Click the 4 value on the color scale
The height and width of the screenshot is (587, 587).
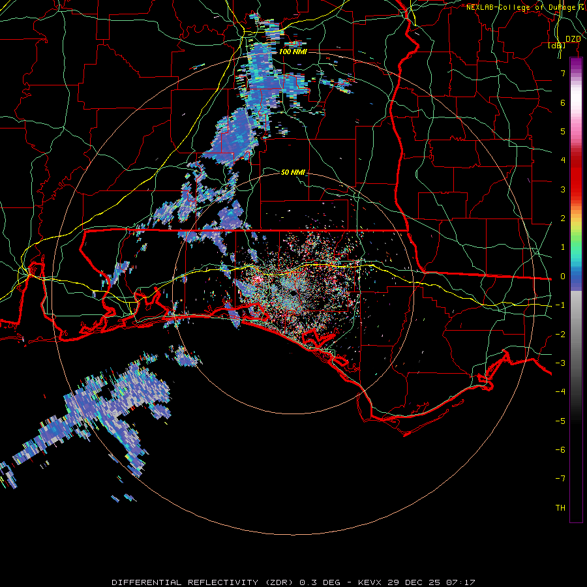click(563, 160)
